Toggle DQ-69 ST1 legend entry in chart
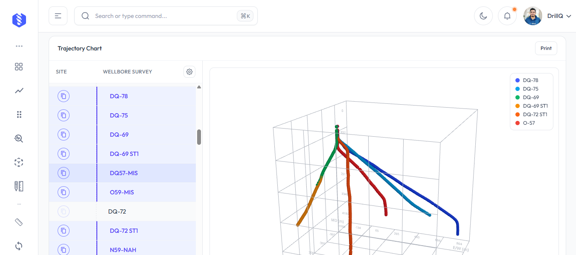Viewport: 576px width, 255px height. pyautogui.click(x=532, y=106)
